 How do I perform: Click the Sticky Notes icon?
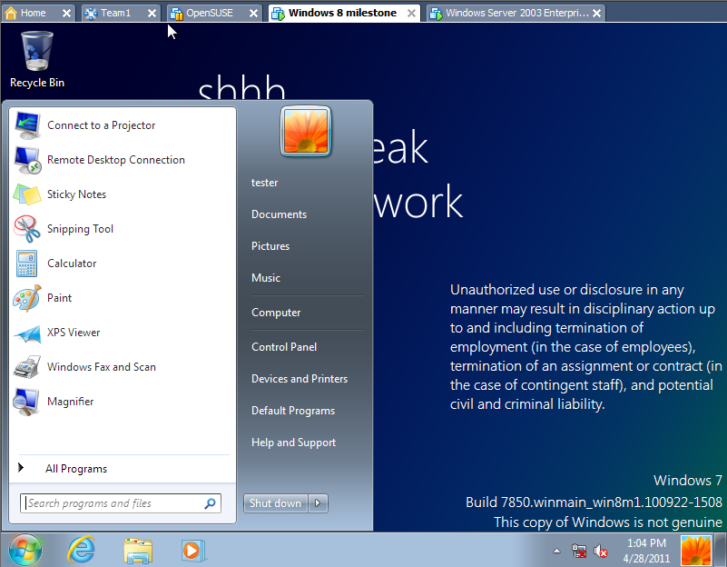(27, 194)
